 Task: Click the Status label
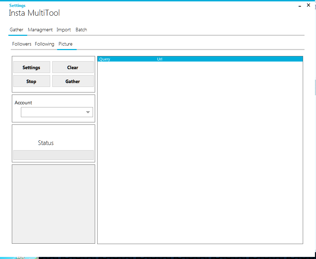click(46, 143)
